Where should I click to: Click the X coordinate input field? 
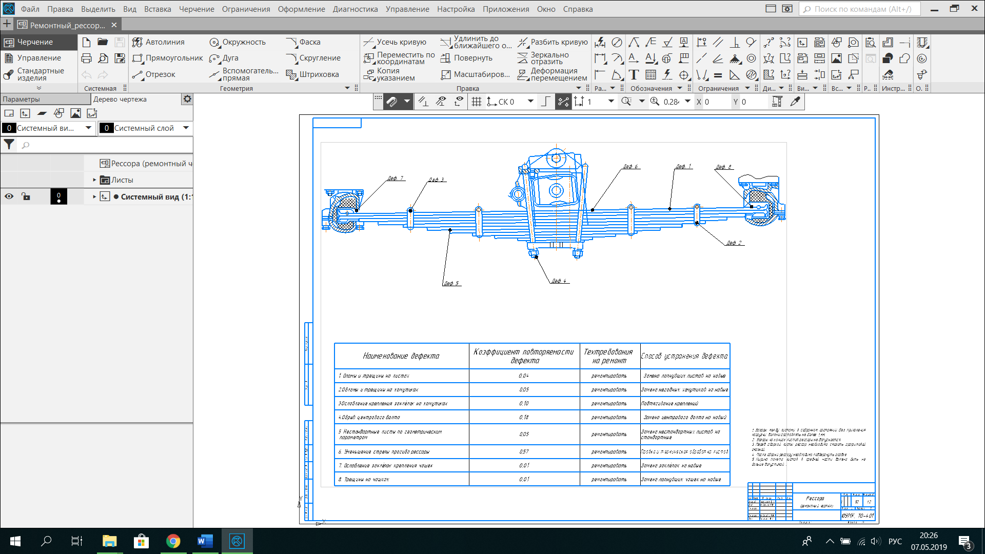716,102
